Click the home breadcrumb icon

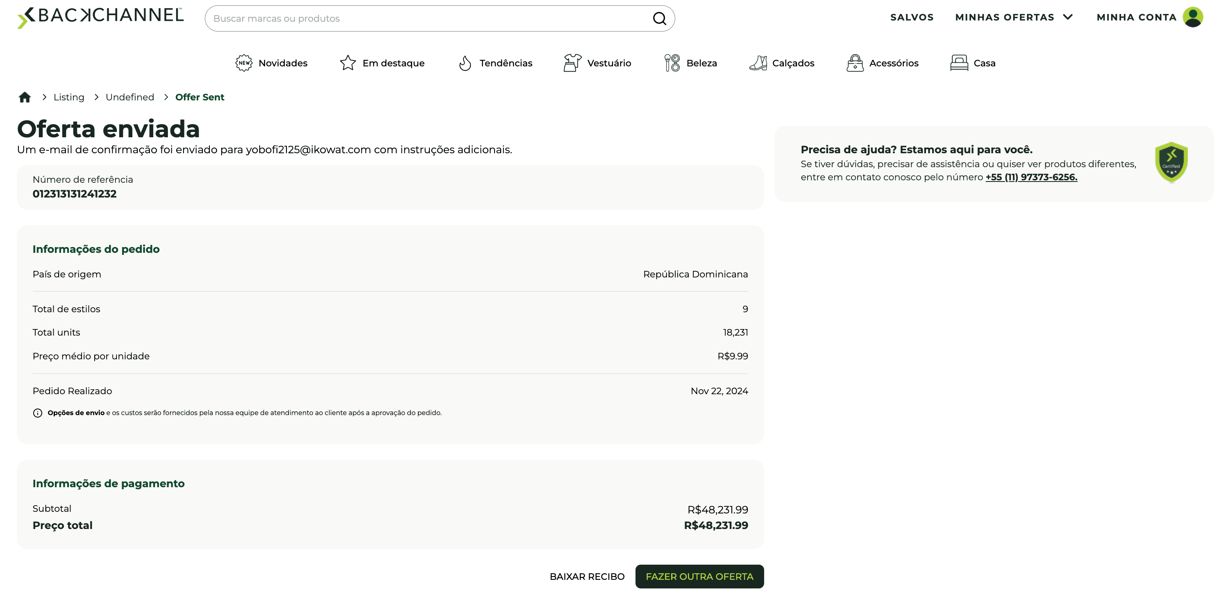[x=24, y=98]
